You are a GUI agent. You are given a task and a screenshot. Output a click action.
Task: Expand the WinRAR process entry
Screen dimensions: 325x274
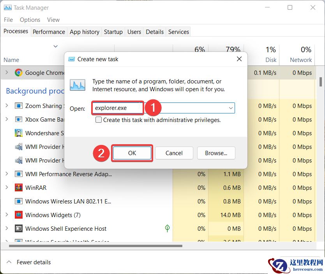(x=7, y=187)
